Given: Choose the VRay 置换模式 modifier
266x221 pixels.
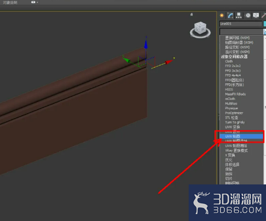Looking at the screenshot, I should tap(236, 150).
